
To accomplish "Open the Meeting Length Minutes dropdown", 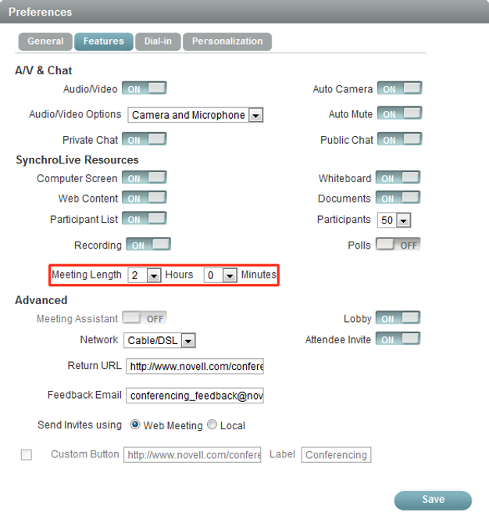I will (220, 275).
